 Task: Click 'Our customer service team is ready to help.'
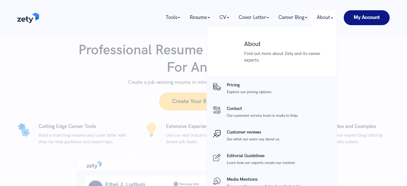[262, 116]
